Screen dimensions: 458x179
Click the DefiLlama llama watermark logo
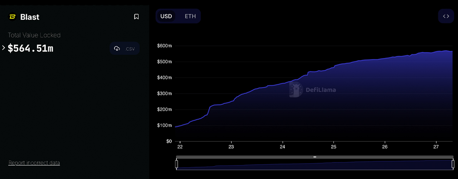(296, 90)
